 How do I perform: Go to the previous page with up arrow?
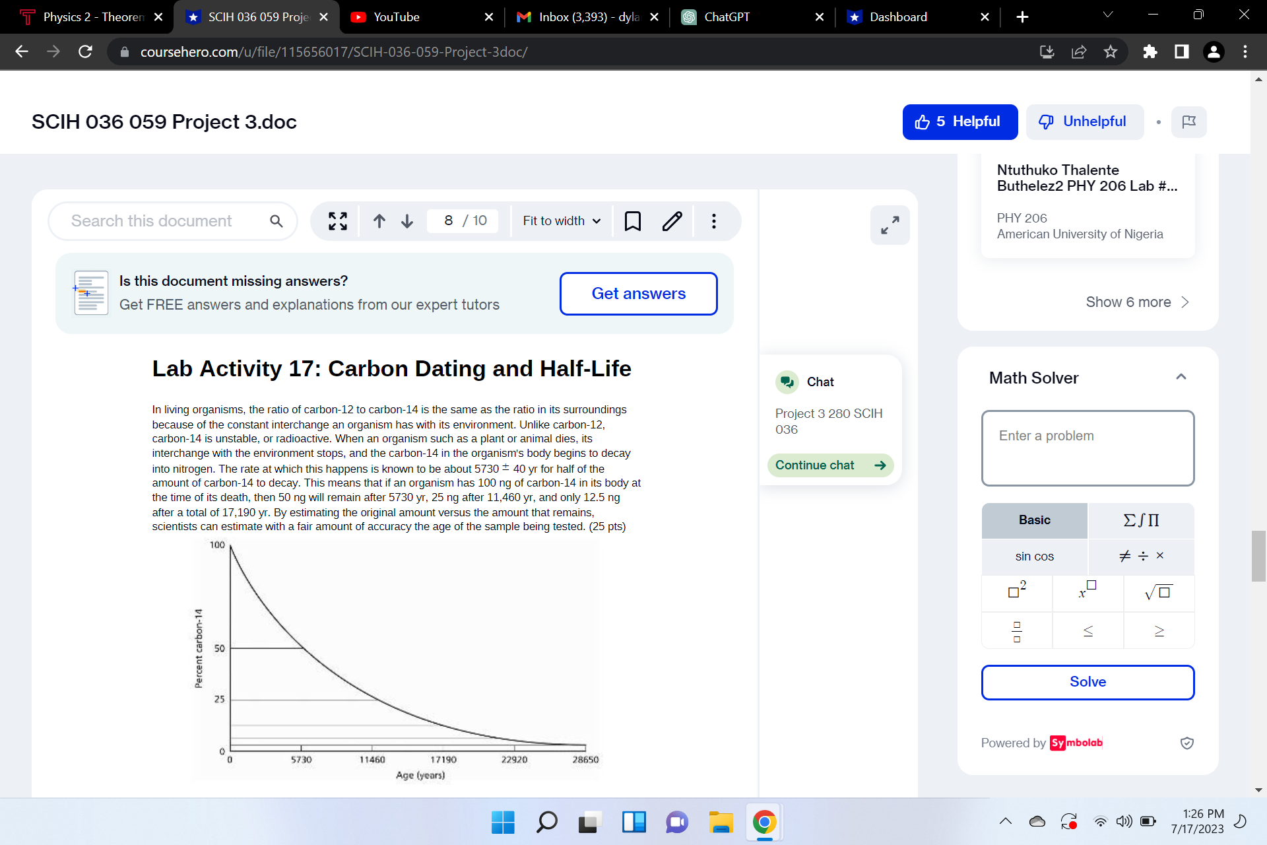[x=379, y=220]
